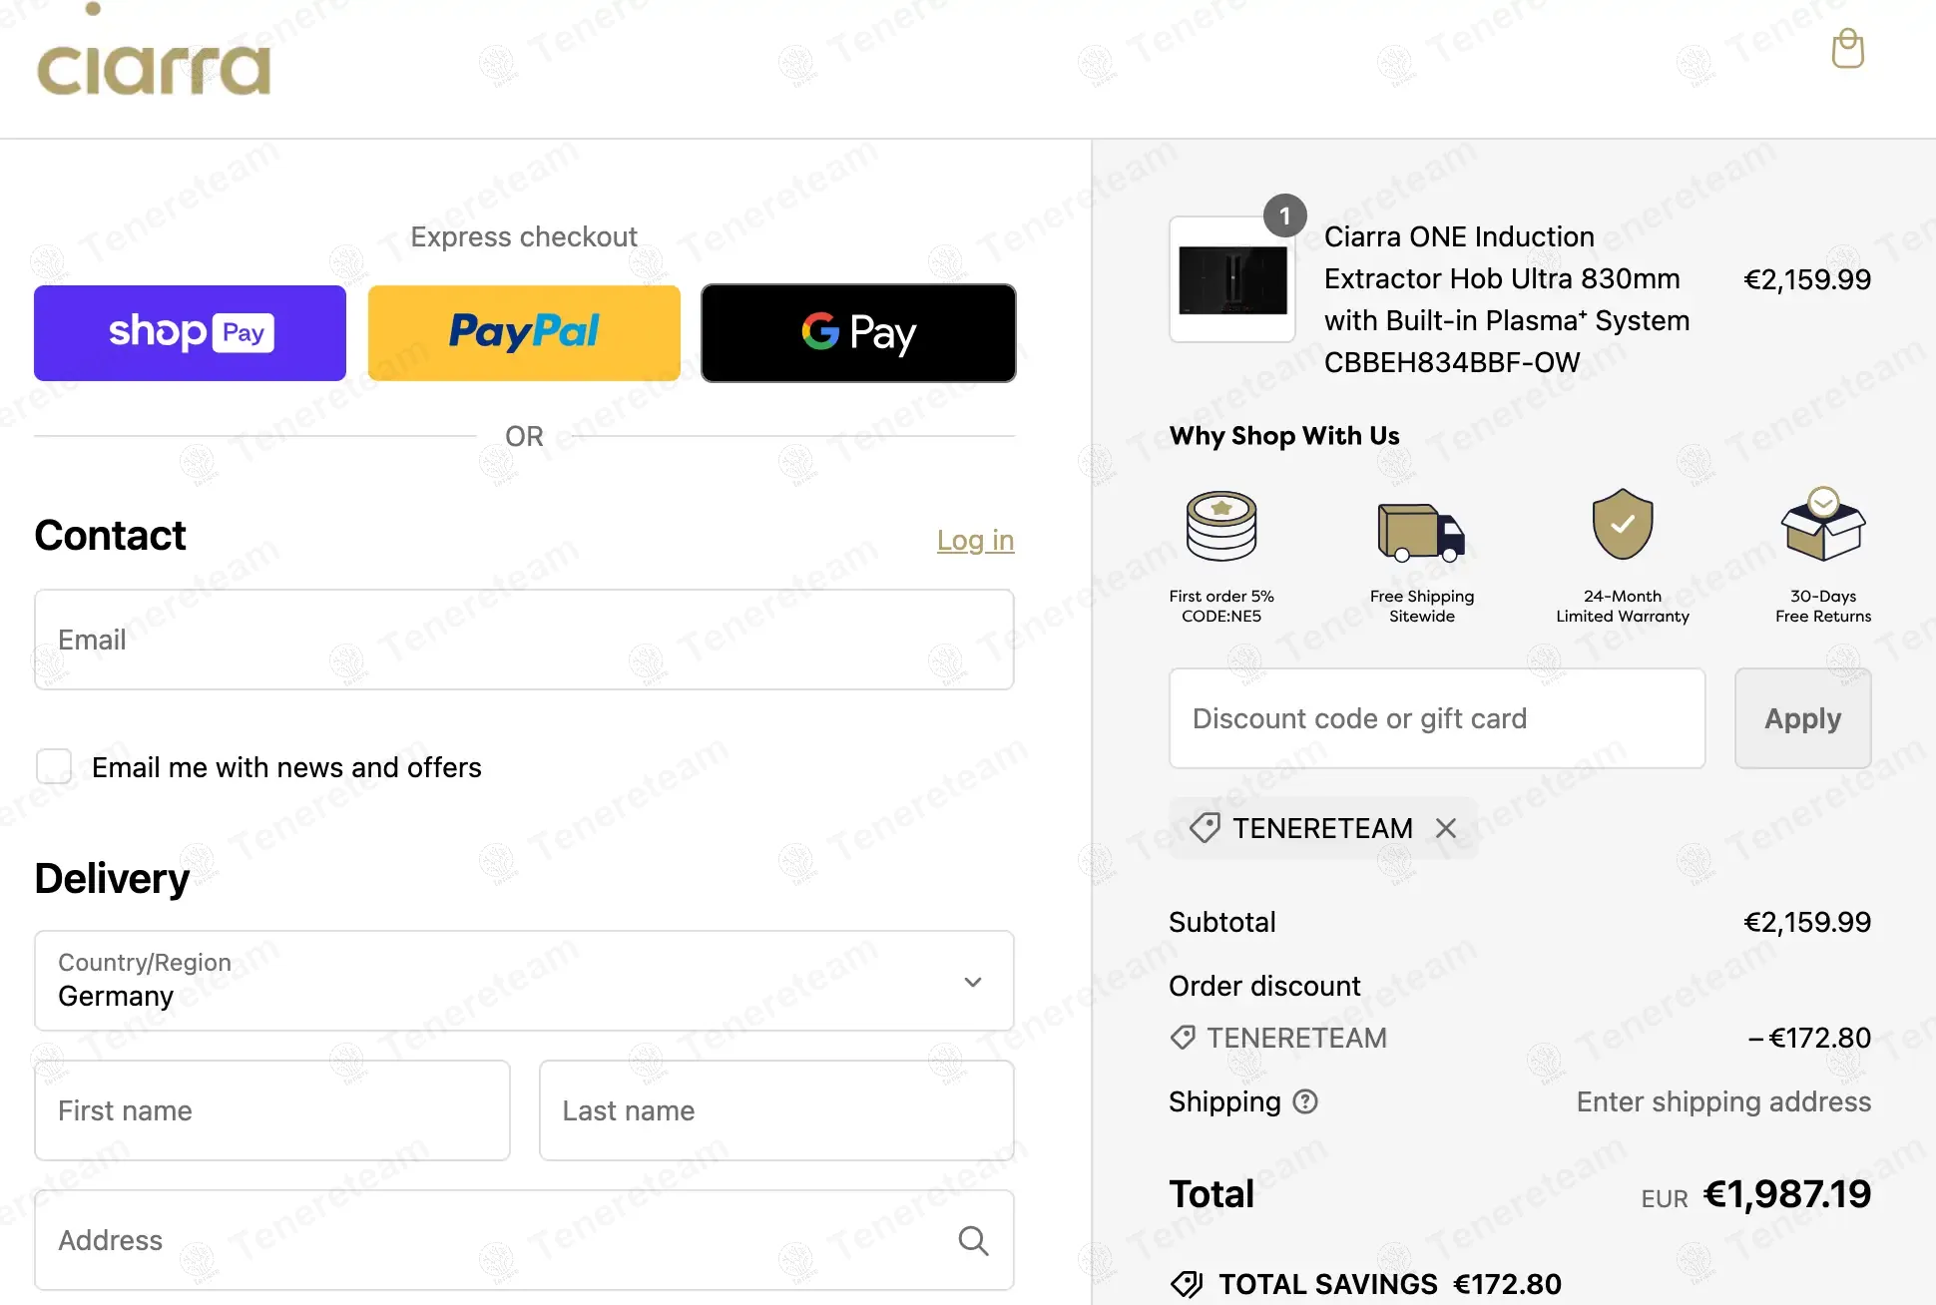The width and height of the screenshot is (1936, 1305).
Task: Open the shopping bag cart icon
Action: click(x=1847, y=49)
